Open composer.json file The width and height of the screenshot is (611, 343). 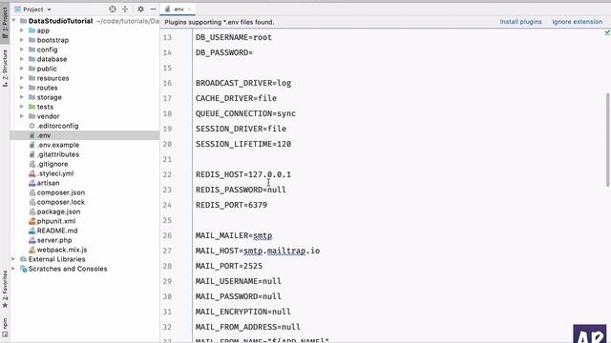coord(60,192)
